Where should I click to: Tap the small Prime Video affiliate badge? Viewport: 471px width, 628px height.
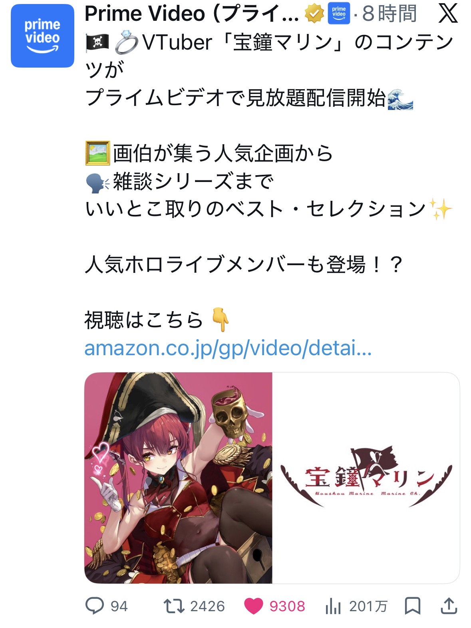click(x=339, y=14)
